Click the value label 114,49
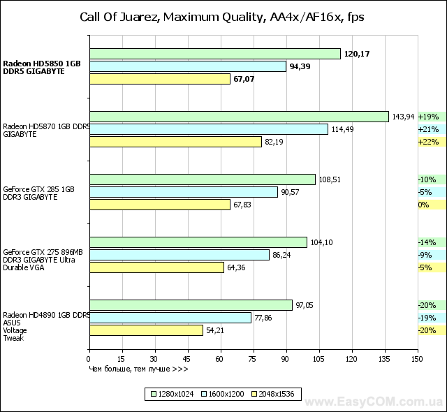The image size is (447, 412). [x=342, y=129]
